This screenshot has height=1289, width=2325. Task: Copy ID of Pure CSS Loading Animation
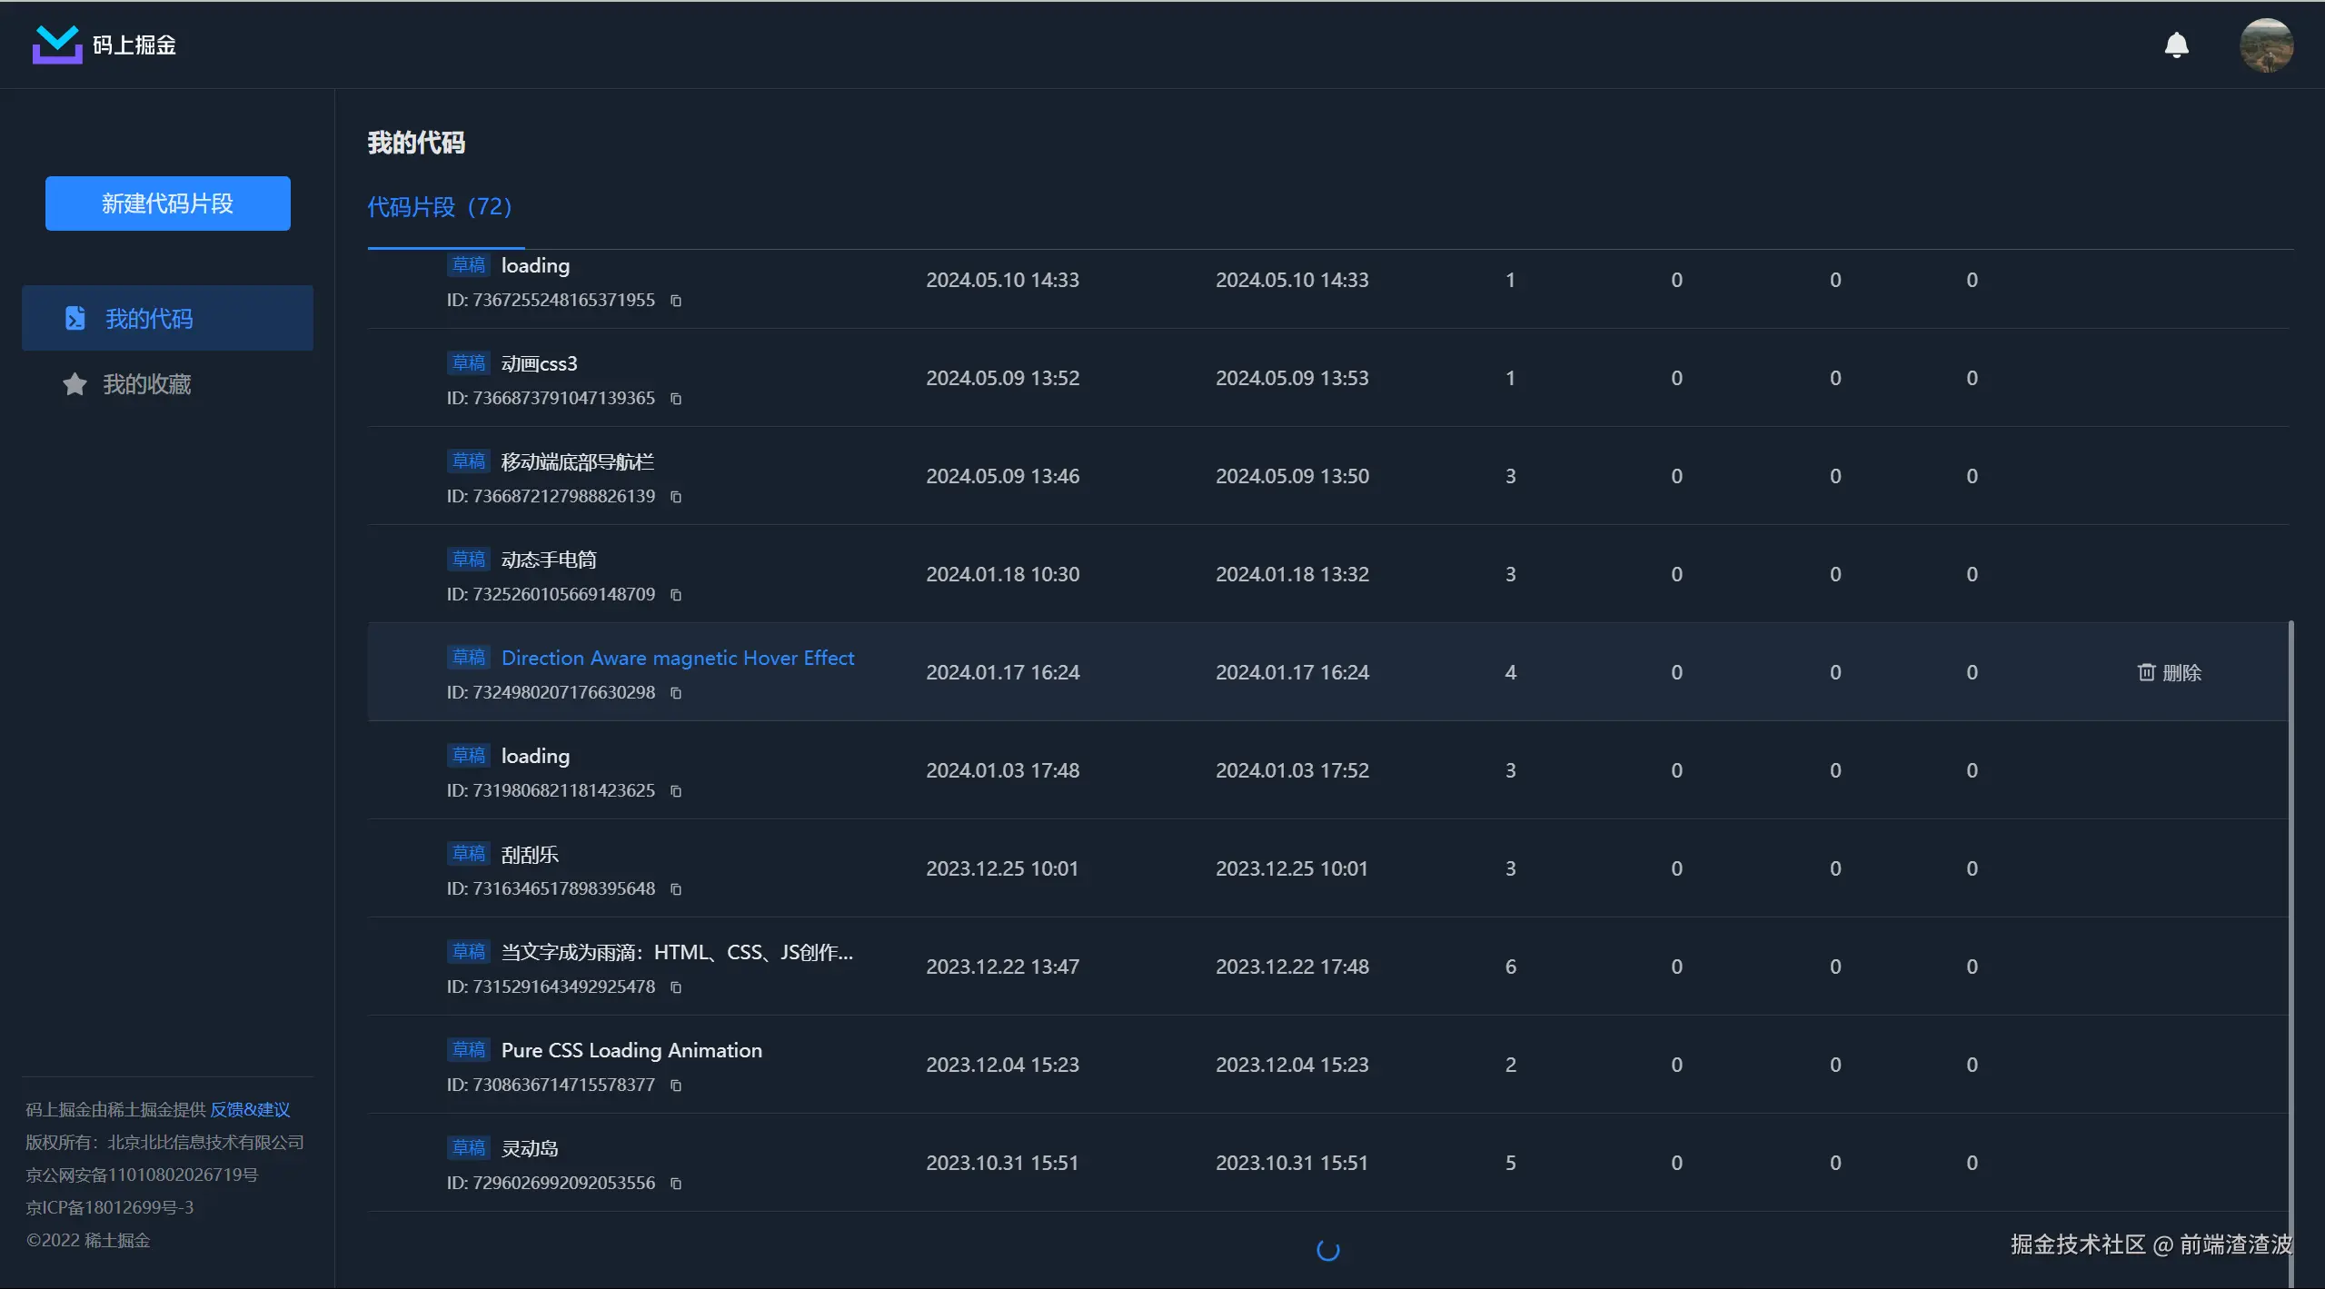tap(676, 1086)
